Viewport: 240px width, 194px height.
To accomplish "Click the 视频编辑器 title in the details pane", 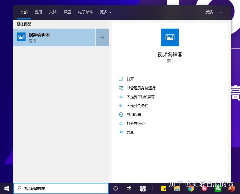I will point(170,54).
